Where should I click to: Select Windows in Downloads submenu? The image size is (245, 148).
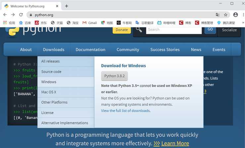[66, 82]
